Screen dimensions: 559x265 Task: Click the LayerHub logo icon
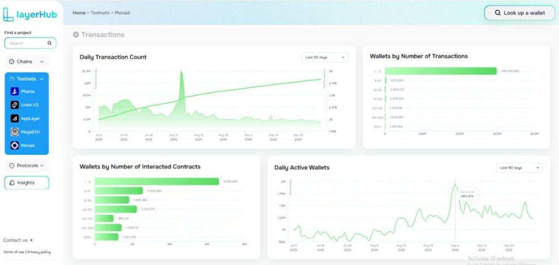tap(9, 14)
